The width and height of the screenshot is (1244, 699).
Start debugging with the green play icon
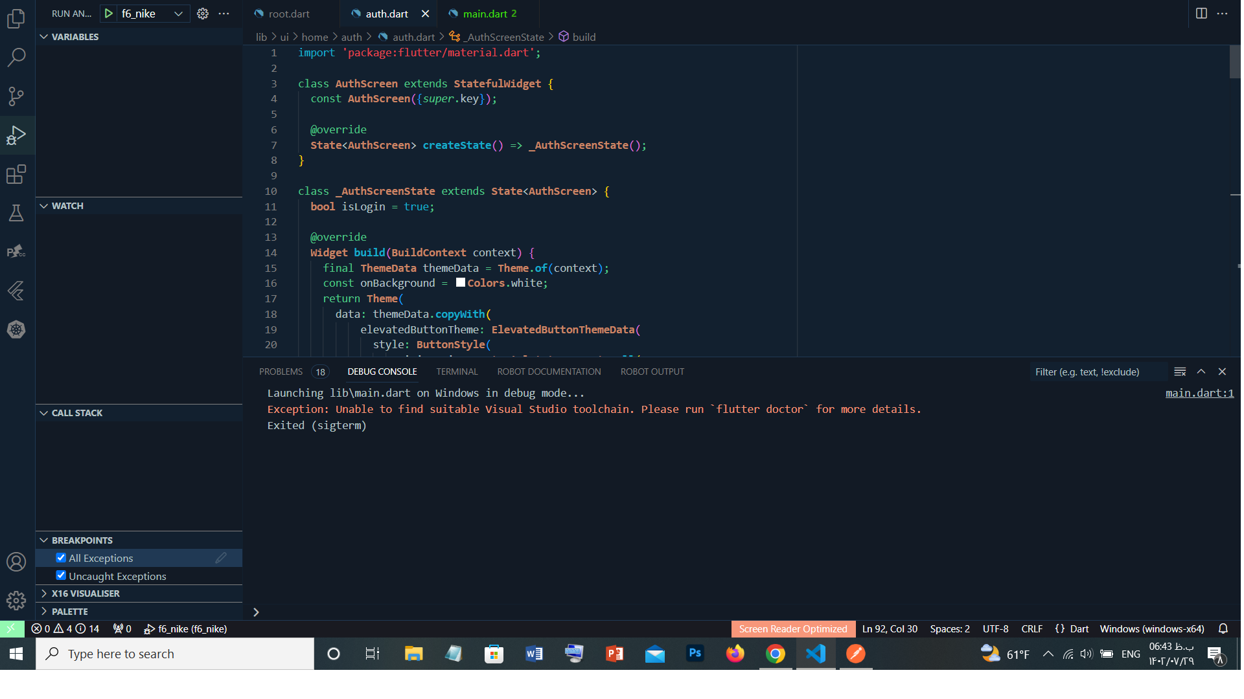(x=109, y=14)
